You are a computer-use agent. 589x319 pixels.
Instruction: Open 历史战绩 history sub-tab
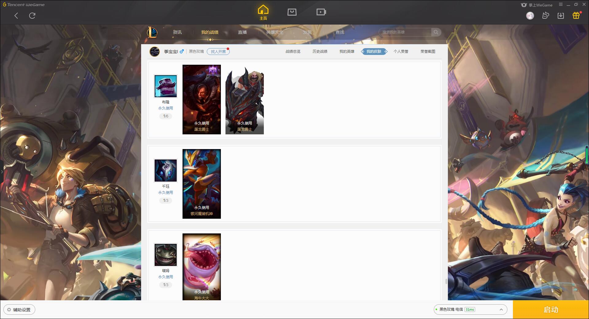tap(320, 52)
